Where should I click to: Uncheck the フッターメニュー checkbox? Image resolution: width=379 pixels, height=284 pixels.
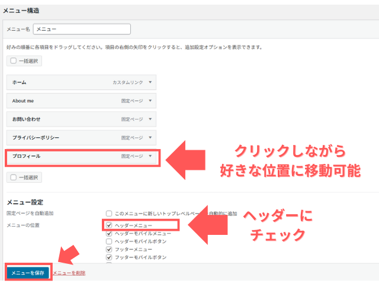click(x=109, y=250)
